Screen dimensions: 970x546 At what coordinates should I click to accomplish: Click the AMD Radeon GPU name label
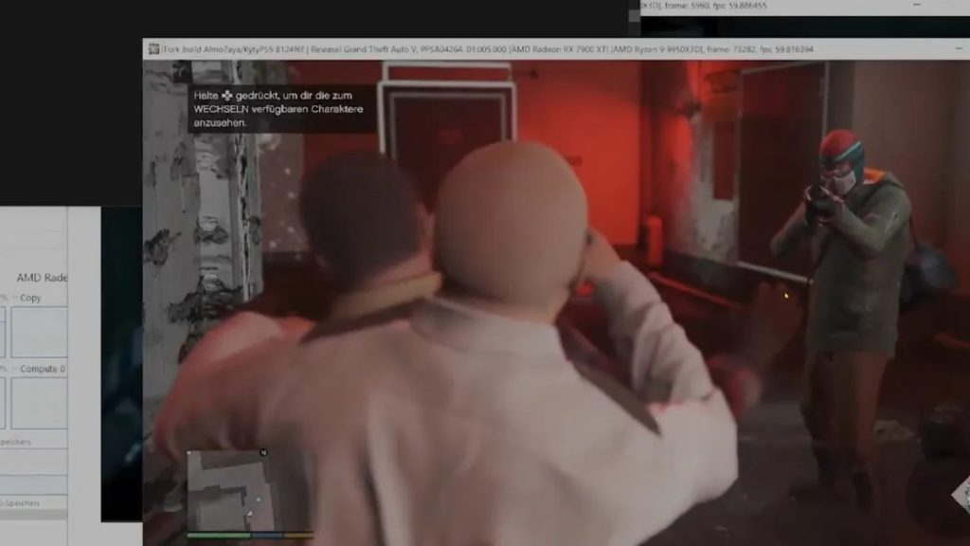(42, 278)
